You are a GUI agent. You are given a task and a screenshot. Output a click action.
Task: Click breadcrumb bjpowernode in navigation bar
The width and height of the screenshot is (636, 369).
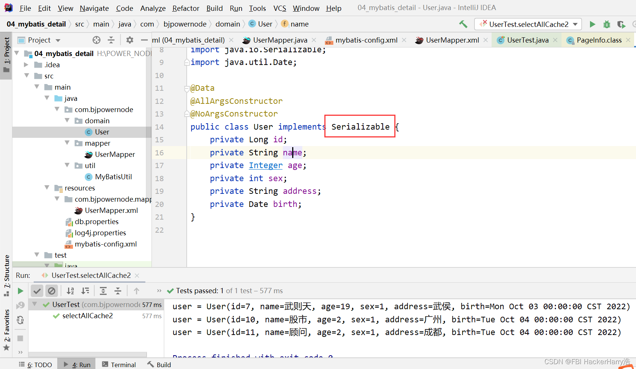[185, 24]
